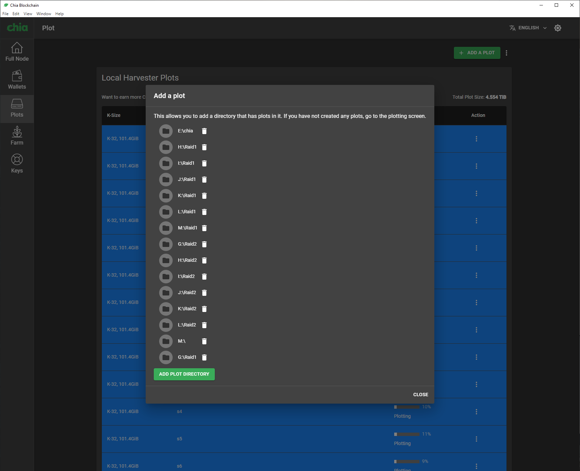Click the folder icon next to G:\Raid2
The width and height of the screenshot is (580, 471).
click(x=166, y=244)
